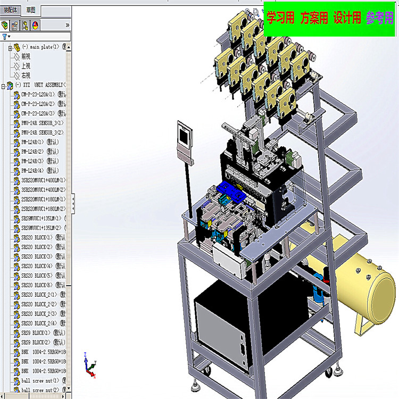Open the FeatureManager design tree tab icon
Screen dimensions: 399x399
(5, 25)
